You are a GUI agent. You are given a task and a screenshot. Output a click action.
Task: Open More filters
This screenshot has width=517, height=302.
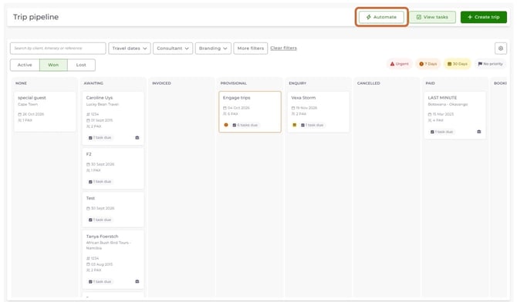pos(251,49)
